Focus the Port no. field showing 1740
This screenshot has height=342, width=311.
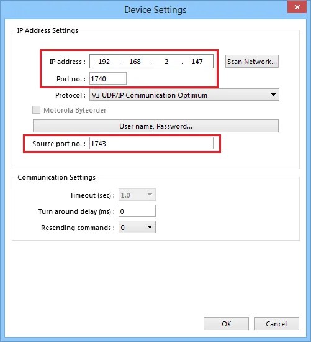tap(108, 78)
